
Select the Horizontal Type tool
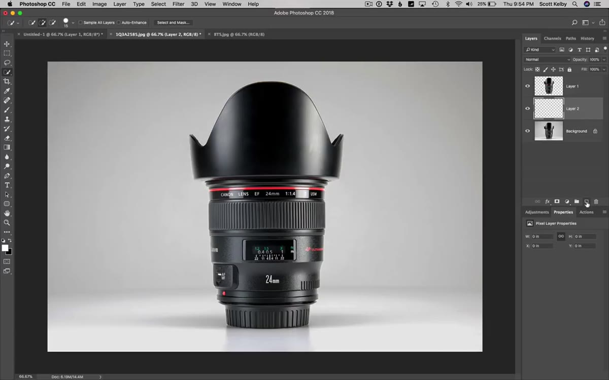7,185
